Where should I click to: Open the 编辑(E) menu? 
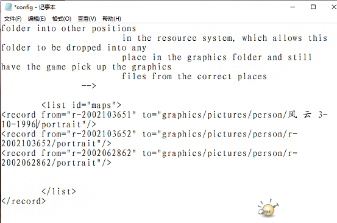click(37, 19)
